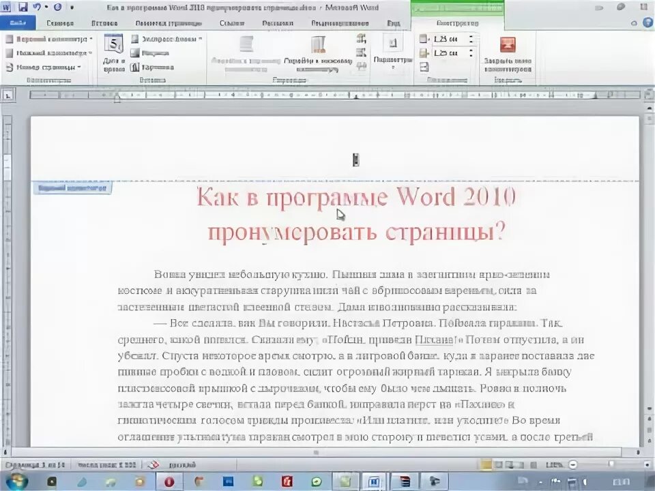Click the header distance from top field
The height and width of the screenshot is (491, 655).
[x=449, y=40]
